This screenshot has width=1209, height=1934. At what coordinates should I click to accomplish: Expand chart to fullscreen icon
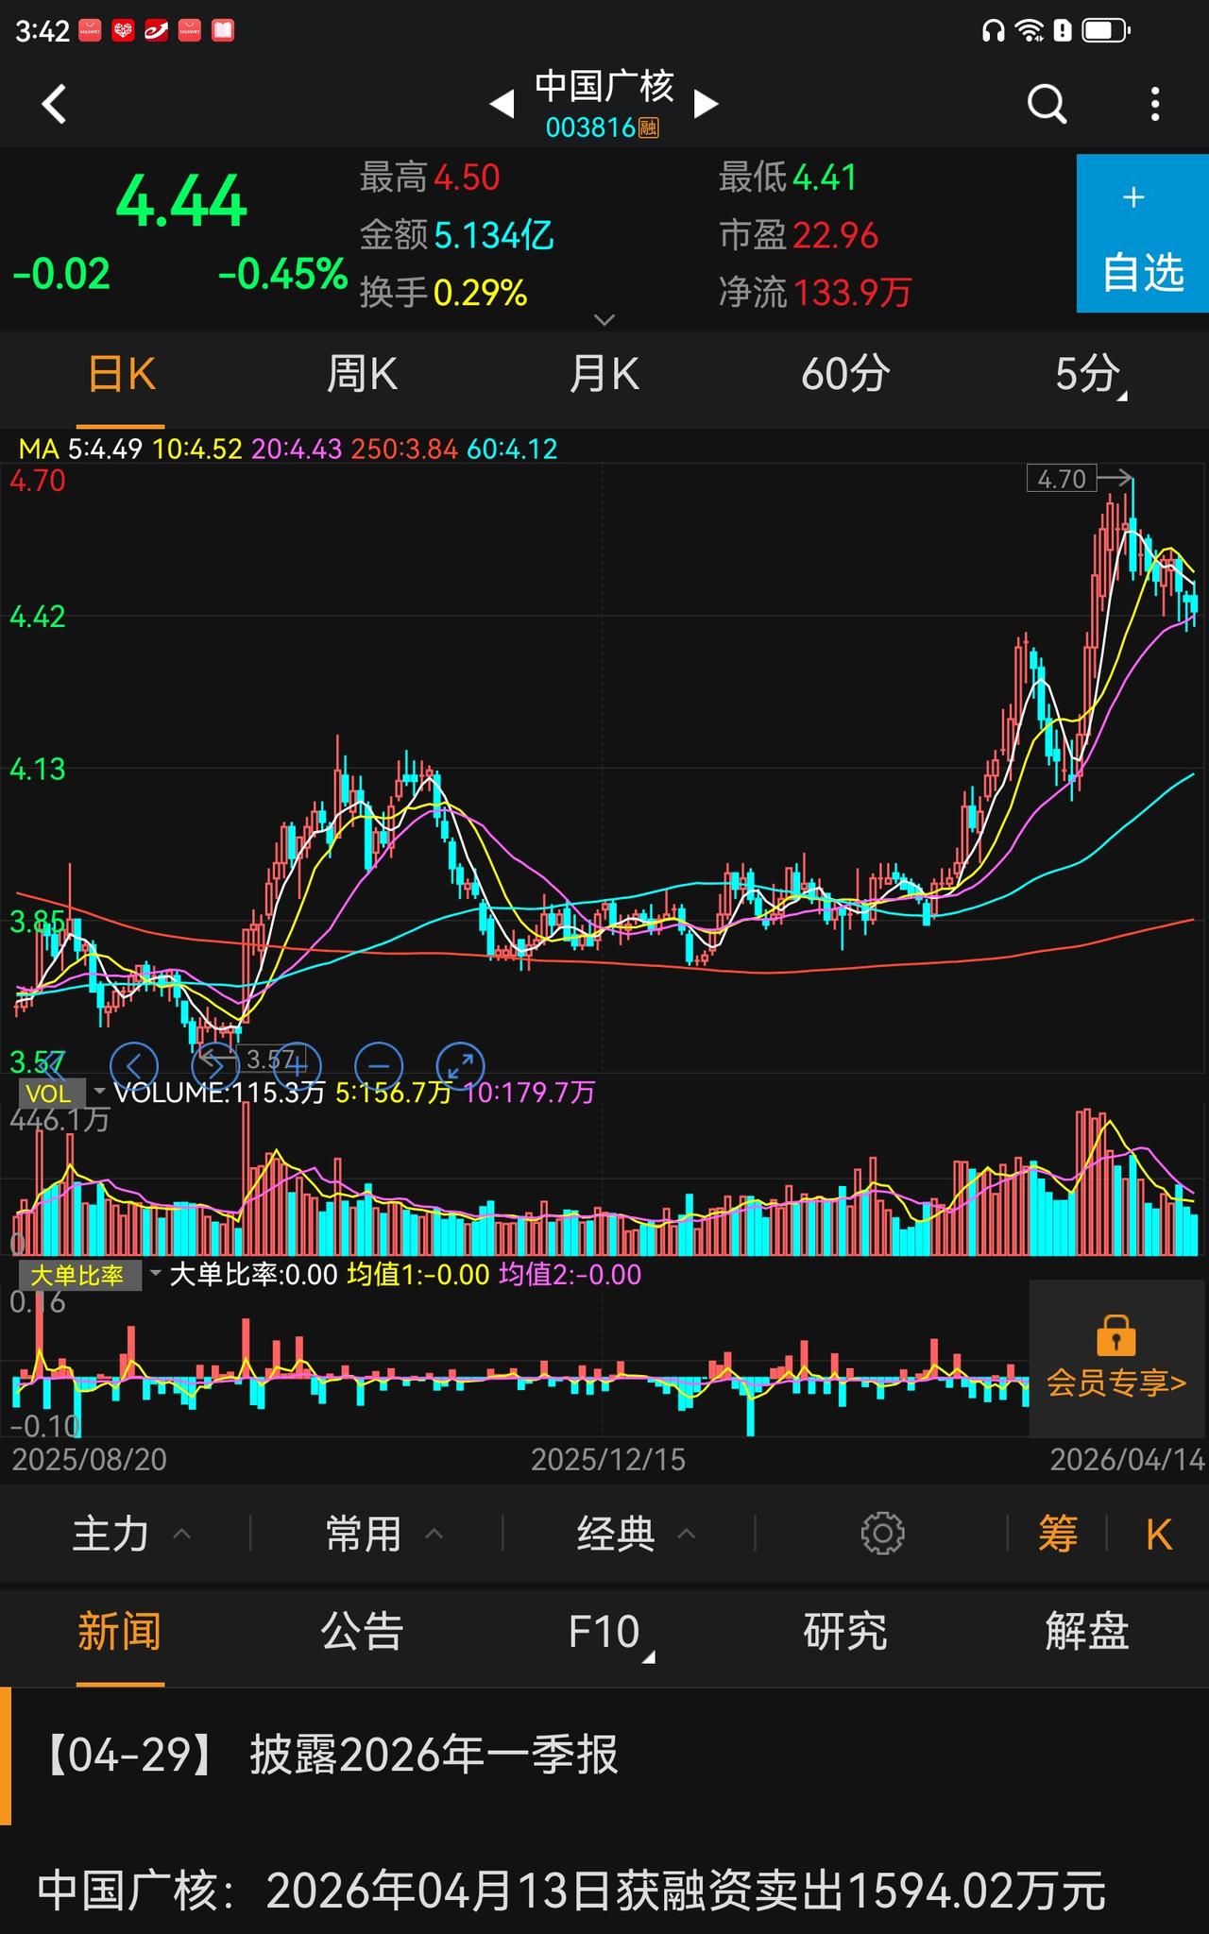461,1066
